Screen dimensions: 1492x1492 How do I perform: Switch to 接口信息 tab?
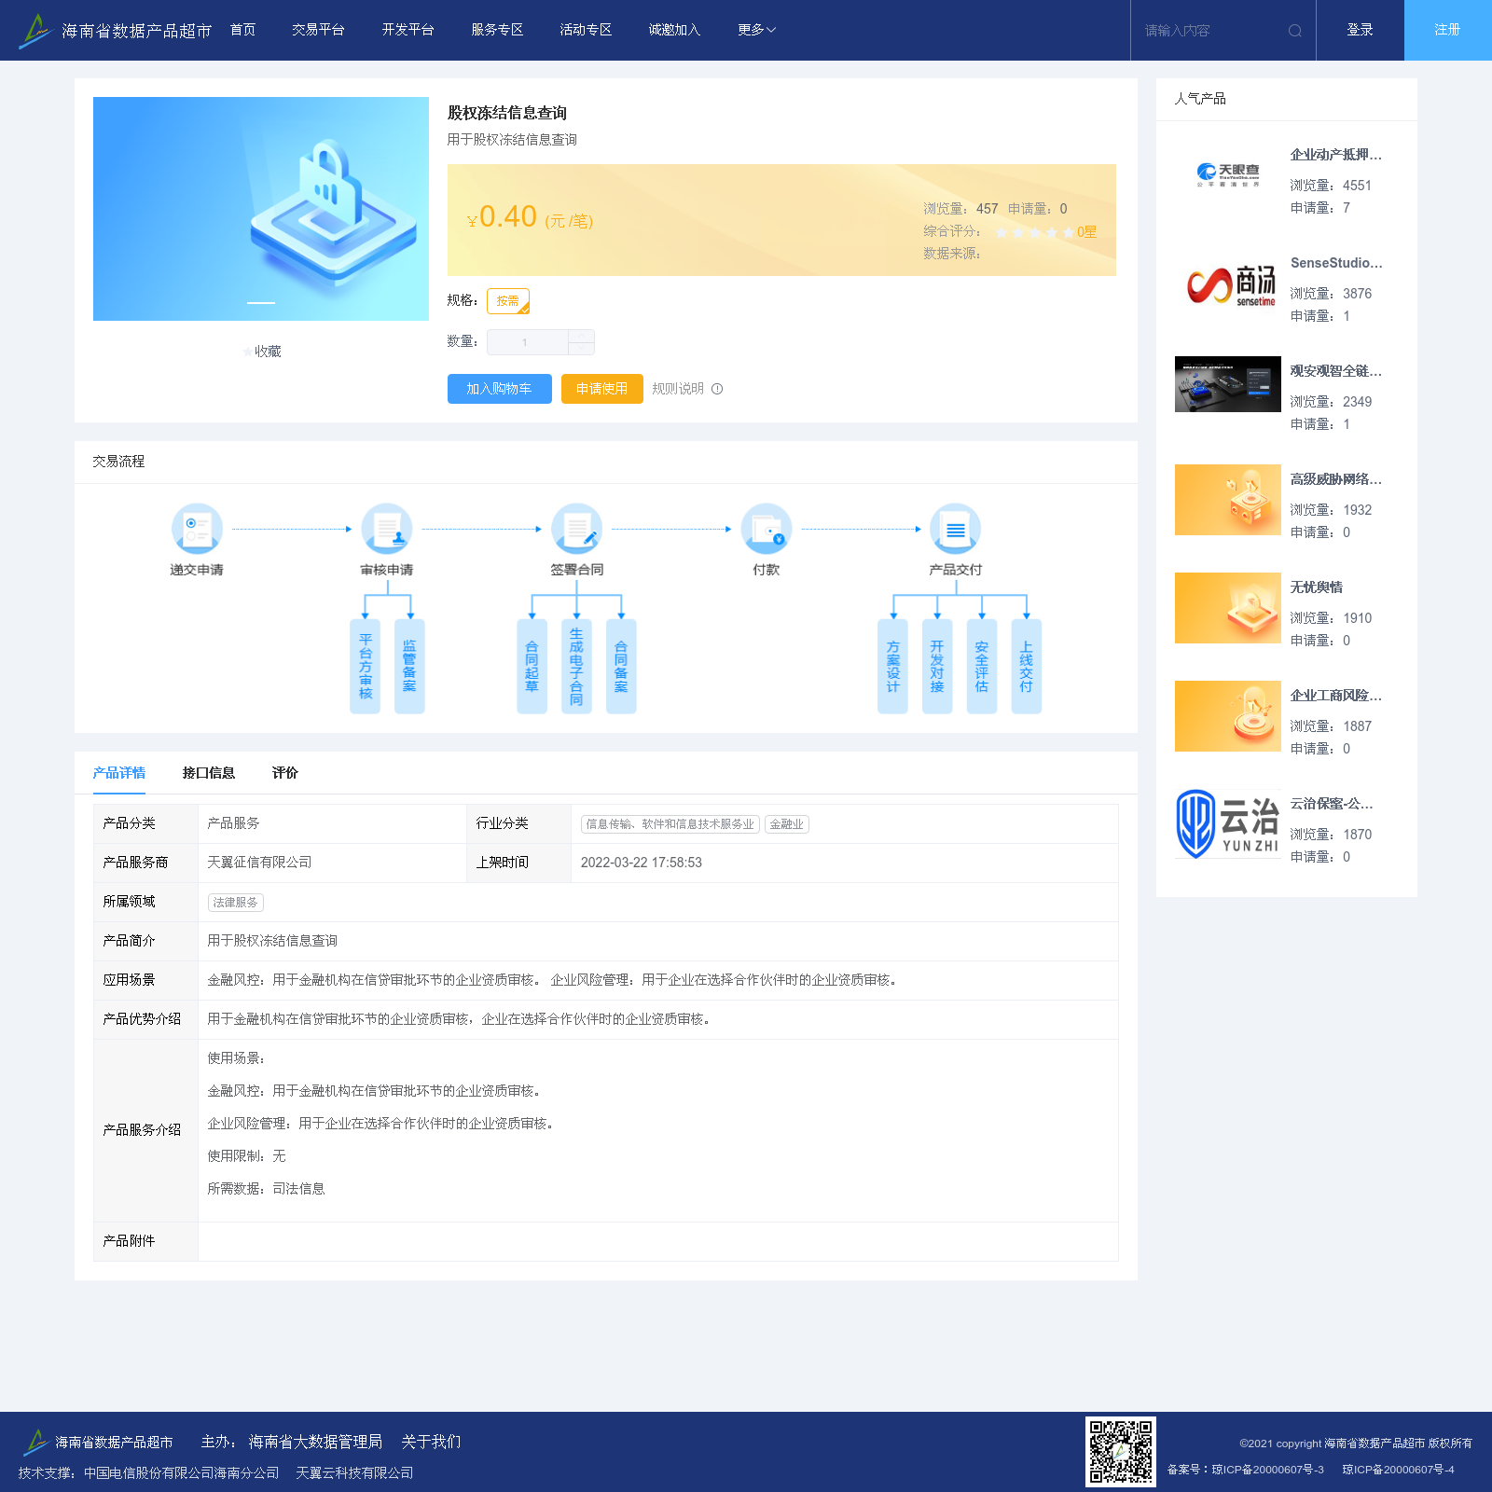pyautogui.click(x=209, y=773)
